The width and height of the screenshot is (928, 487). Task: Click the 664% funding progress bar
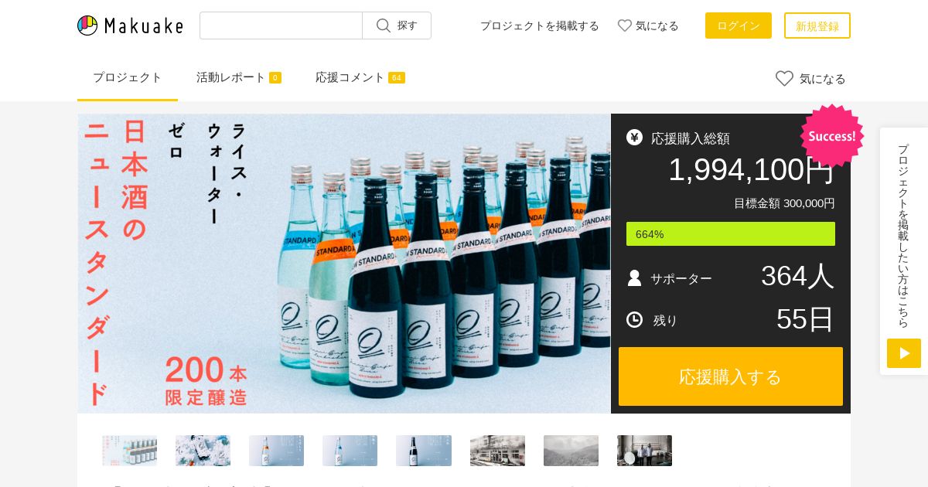(731, 234)
